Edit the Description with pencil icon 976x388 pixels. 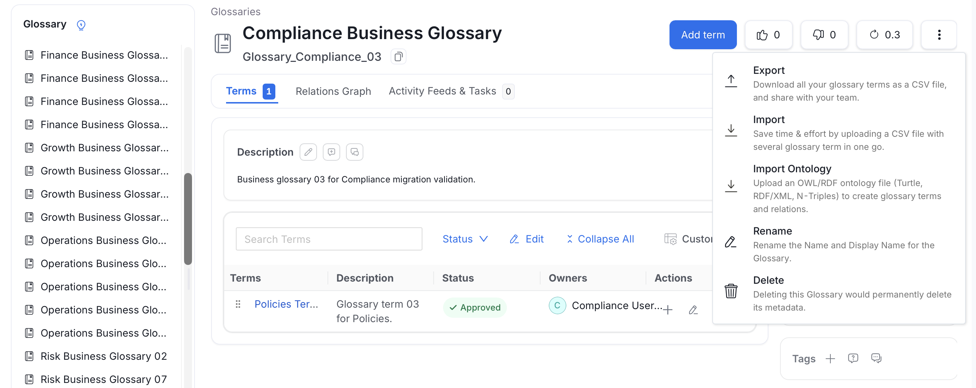coord(308,152)
